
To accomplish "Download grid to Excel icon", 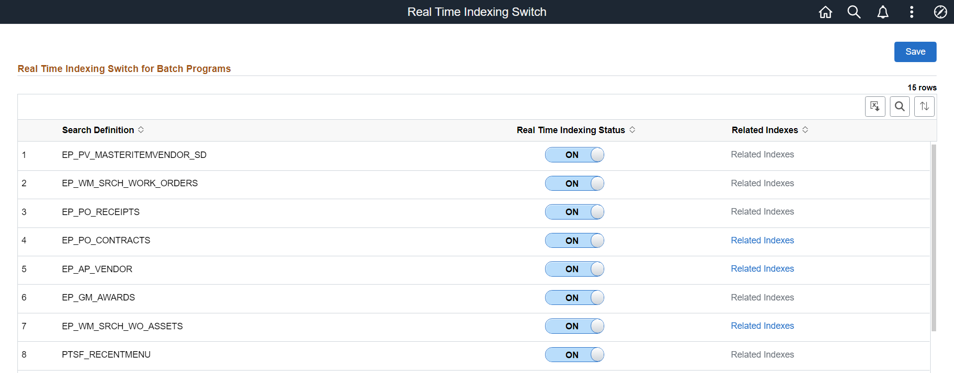I will [x=875, y=106].
